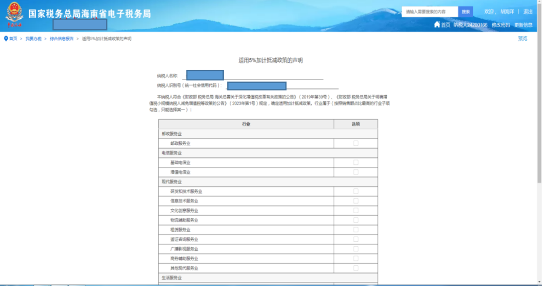This screenshot has width=543, height=286.
Task: Tick the 商务辅助服务业 checkbox
Action: coord(355,259)
